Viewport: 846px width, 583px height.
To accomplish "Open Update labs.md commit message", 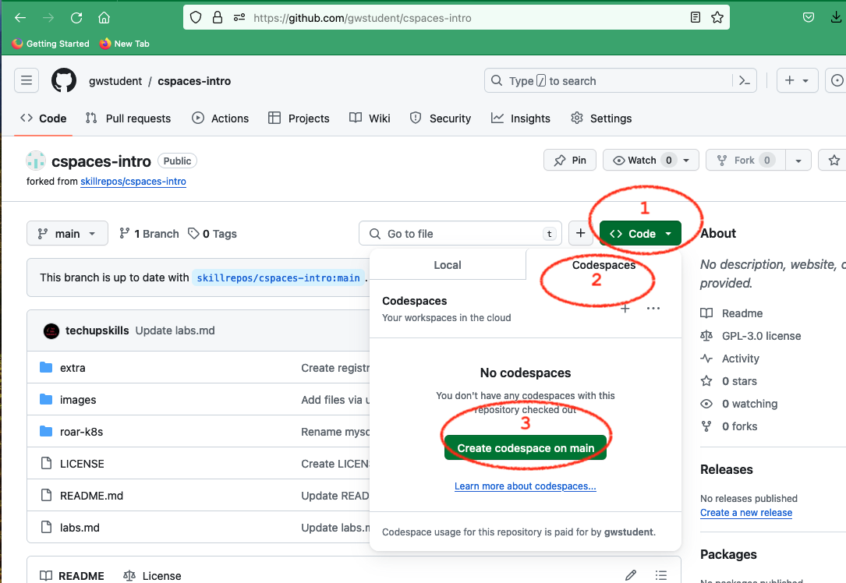I will click(x=175, y=330).
